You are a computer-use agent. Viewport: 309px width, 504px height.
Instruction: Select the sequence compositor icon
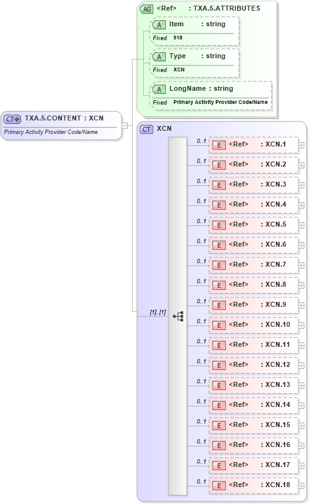(178, 316)
